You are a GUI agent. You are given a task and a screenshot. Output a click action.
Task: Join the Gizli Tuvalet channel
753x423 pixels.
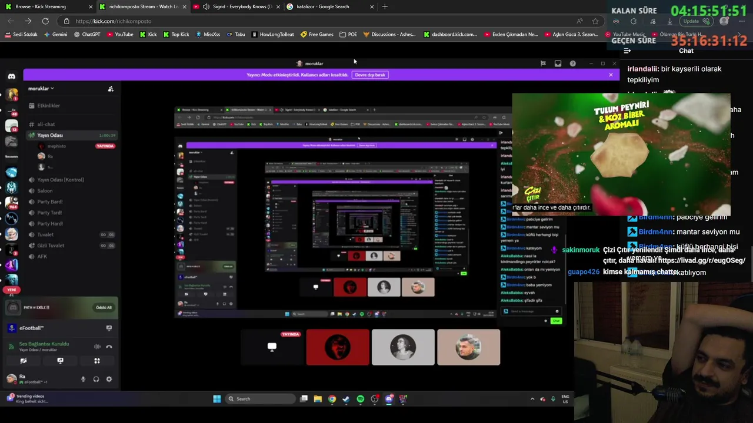pos(51,246)
